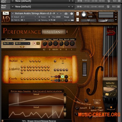
Task: Click the SULTAN performance button
Action: click(x=53, y=32)
